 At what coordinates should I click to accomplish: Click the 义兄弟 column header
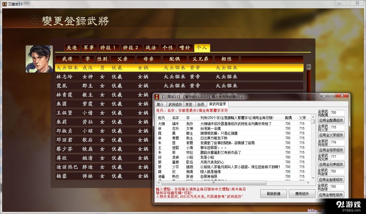[201, 59]
